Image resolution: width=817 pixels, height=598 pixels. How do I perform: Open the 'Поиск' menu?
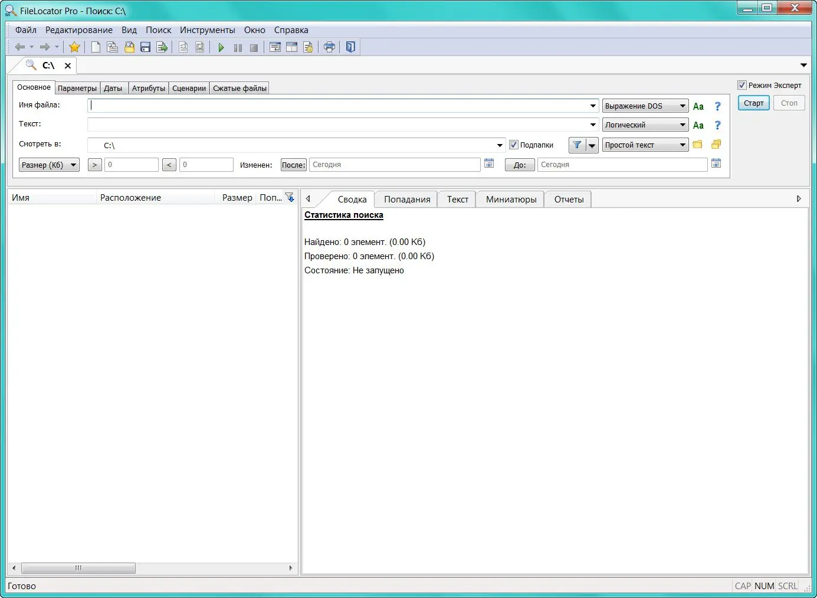click(159, 30)
